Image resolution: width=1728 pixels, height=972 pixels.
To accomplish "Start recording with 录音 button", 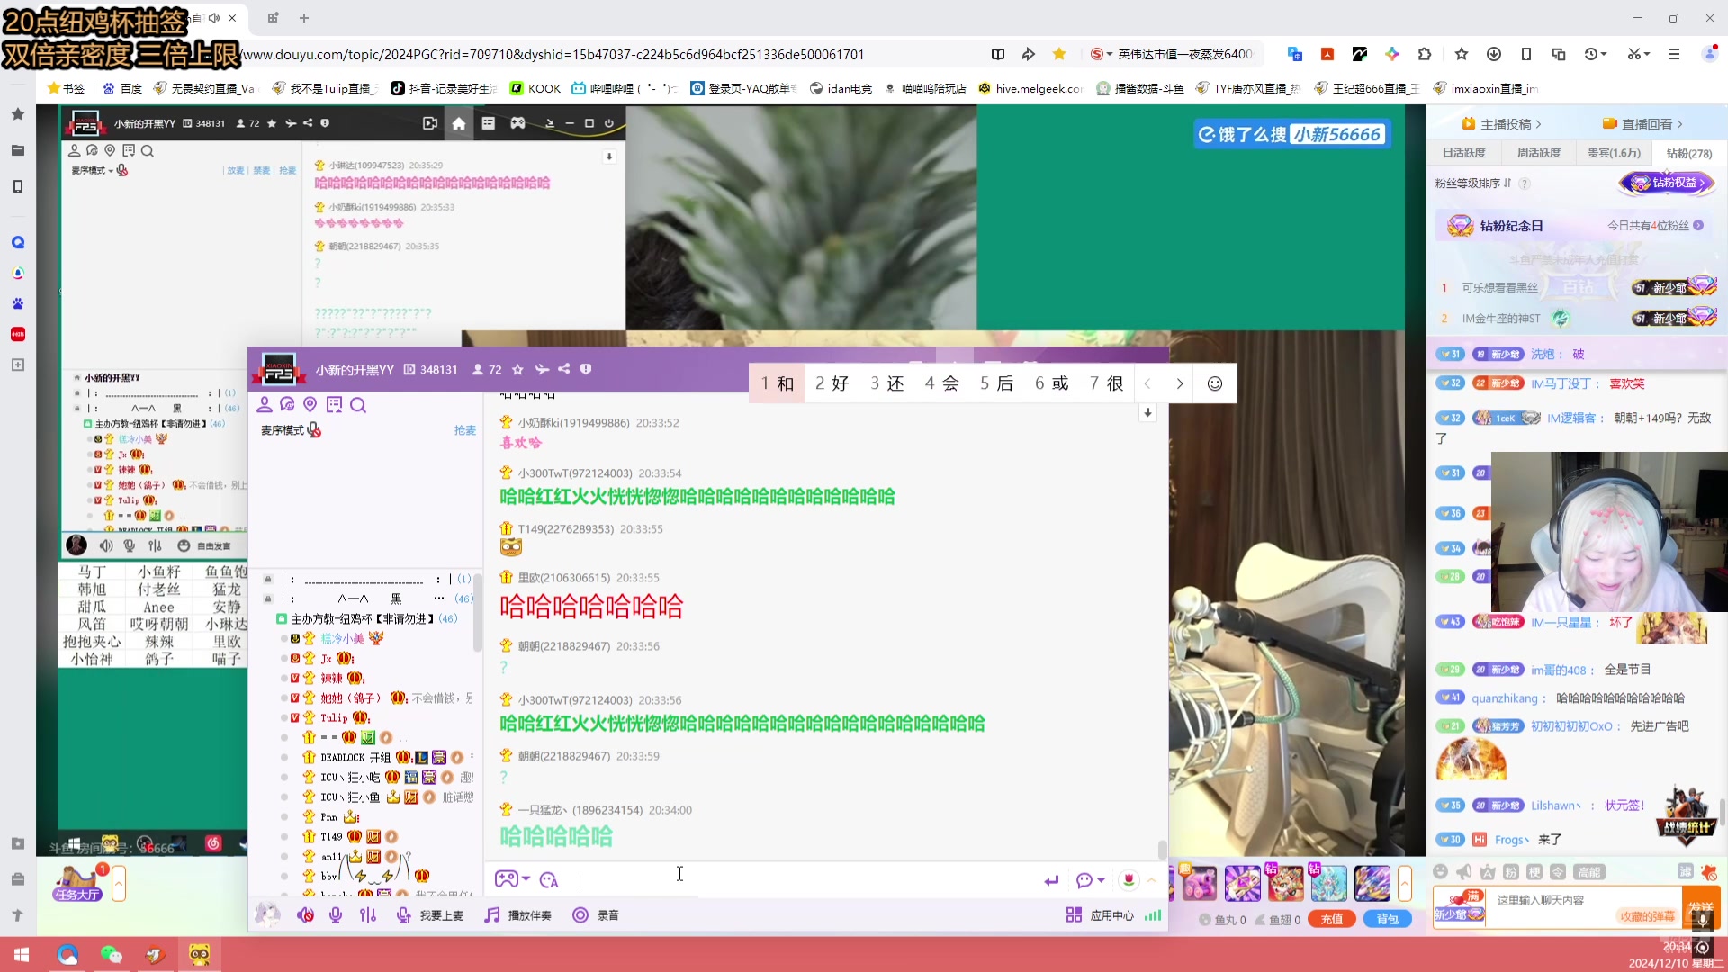I will coord(596,915).
